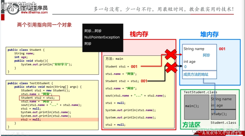245x136 pixels.
Task: Click stu1.name = "阿强"; in the main stack frame
Action: point(121,74)
